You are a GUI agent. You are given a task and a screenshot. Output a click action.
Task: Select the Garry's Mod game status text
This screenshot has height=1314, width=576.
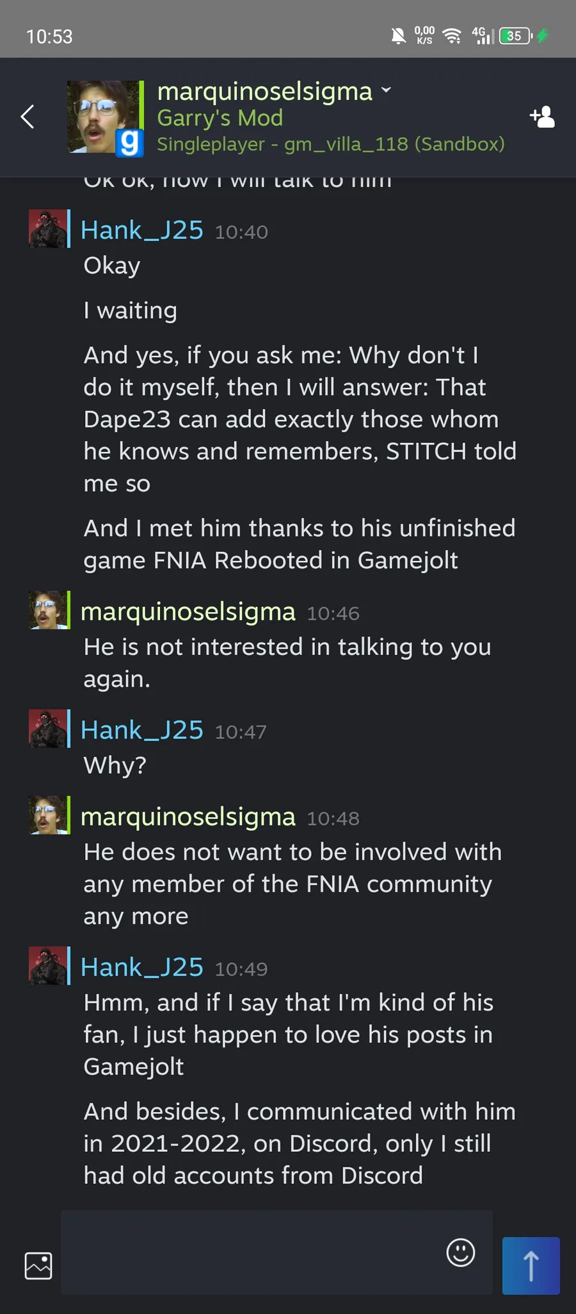click(220, 118)
